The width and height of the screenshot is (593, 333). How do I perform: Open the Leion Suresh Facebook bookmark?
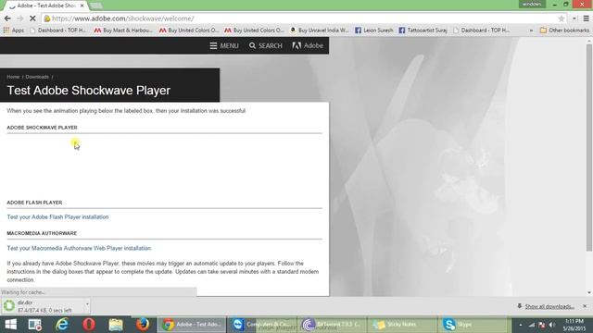click(x=374, y=31)
